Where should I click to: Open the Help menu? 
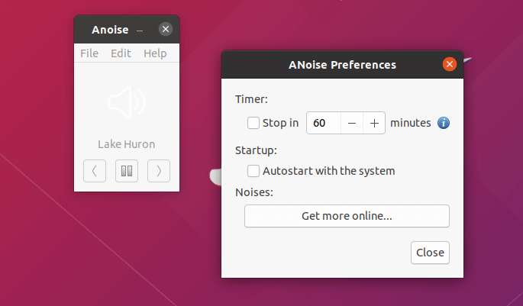pyautogui.click(x=155, y=53)
